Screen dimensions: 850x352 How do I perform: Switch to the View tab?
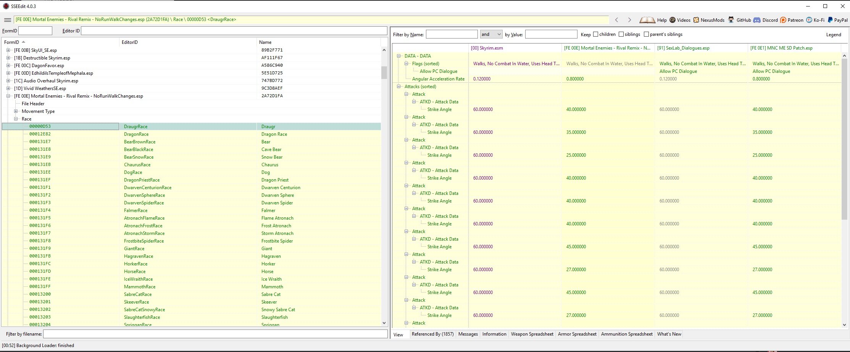pos(398,334)
